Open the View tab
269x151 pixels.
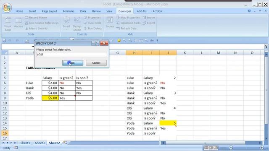109,11
